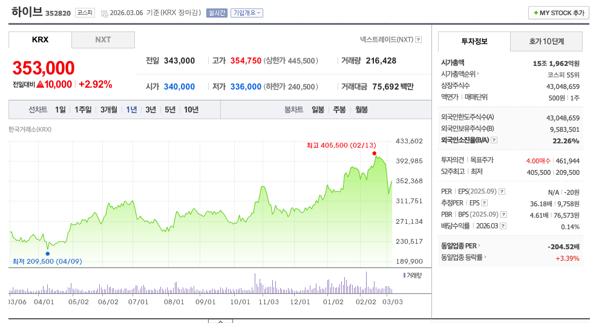Click the 거래량 value 216,428

[381, 60]
